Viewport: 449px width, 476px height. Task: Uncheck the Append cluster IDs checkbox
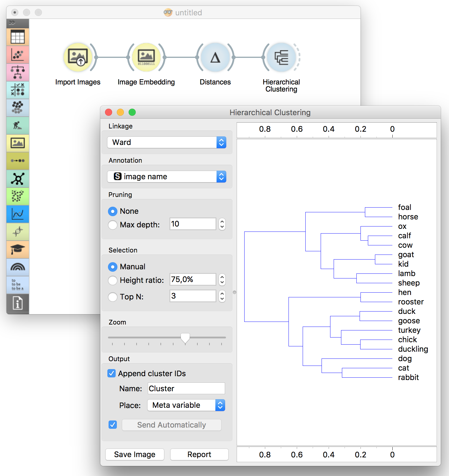tap(112, 374)
